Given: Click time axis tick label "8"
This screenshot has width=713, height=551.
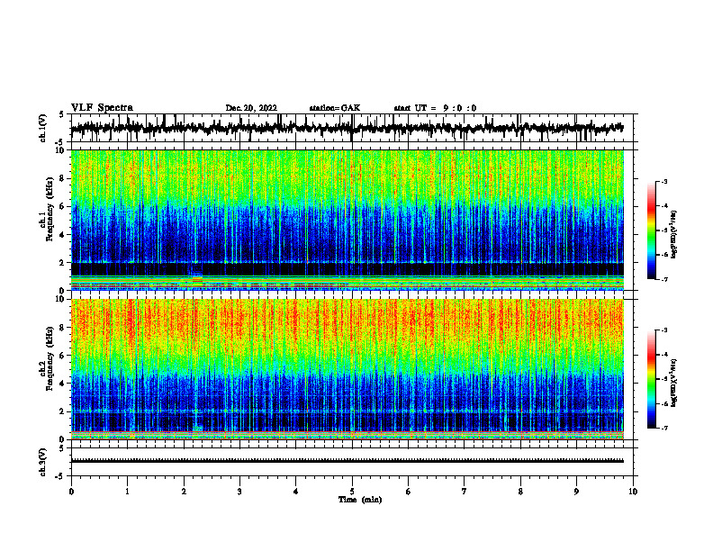Looking at the screenshot, I should (x=520, y=491).
